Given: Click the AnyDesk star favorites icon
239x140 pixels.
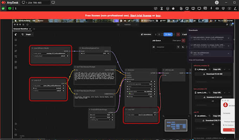Looking at the screenshot, I should (x=173, y=8).
